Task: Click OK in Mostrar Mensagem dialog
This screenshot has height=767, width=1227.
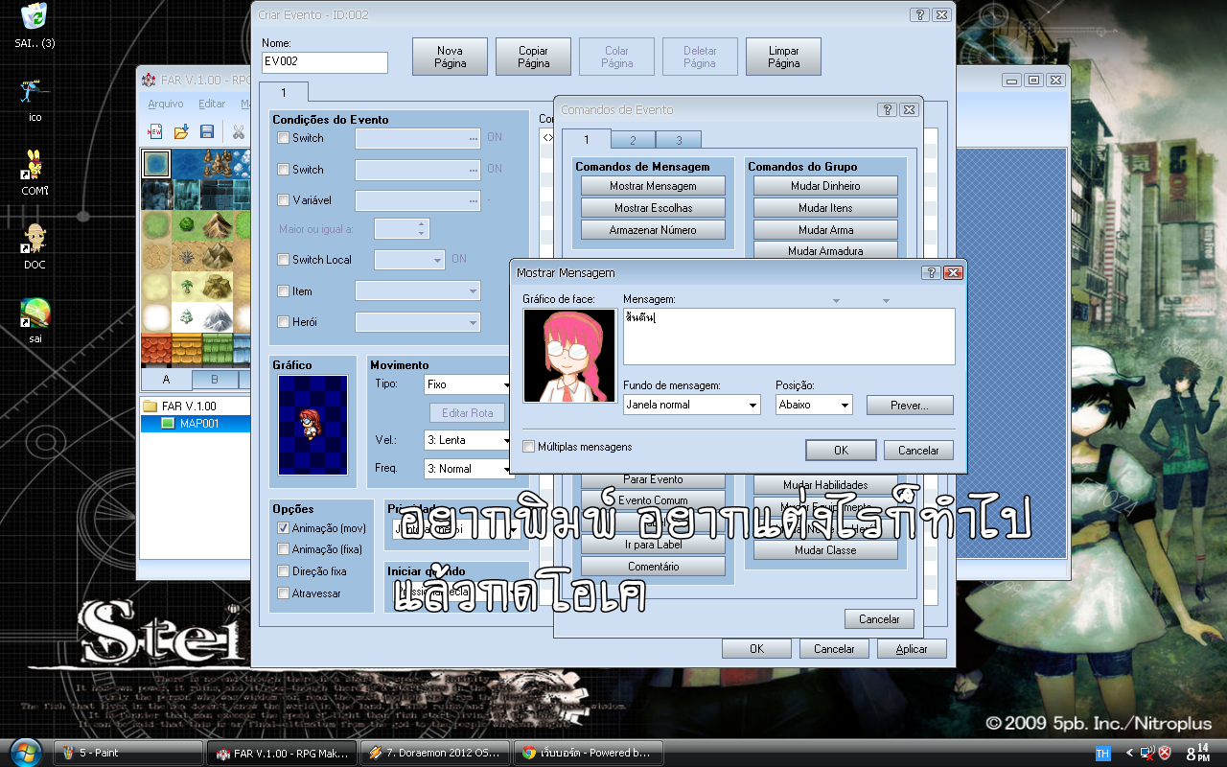Action: point(841,451)
